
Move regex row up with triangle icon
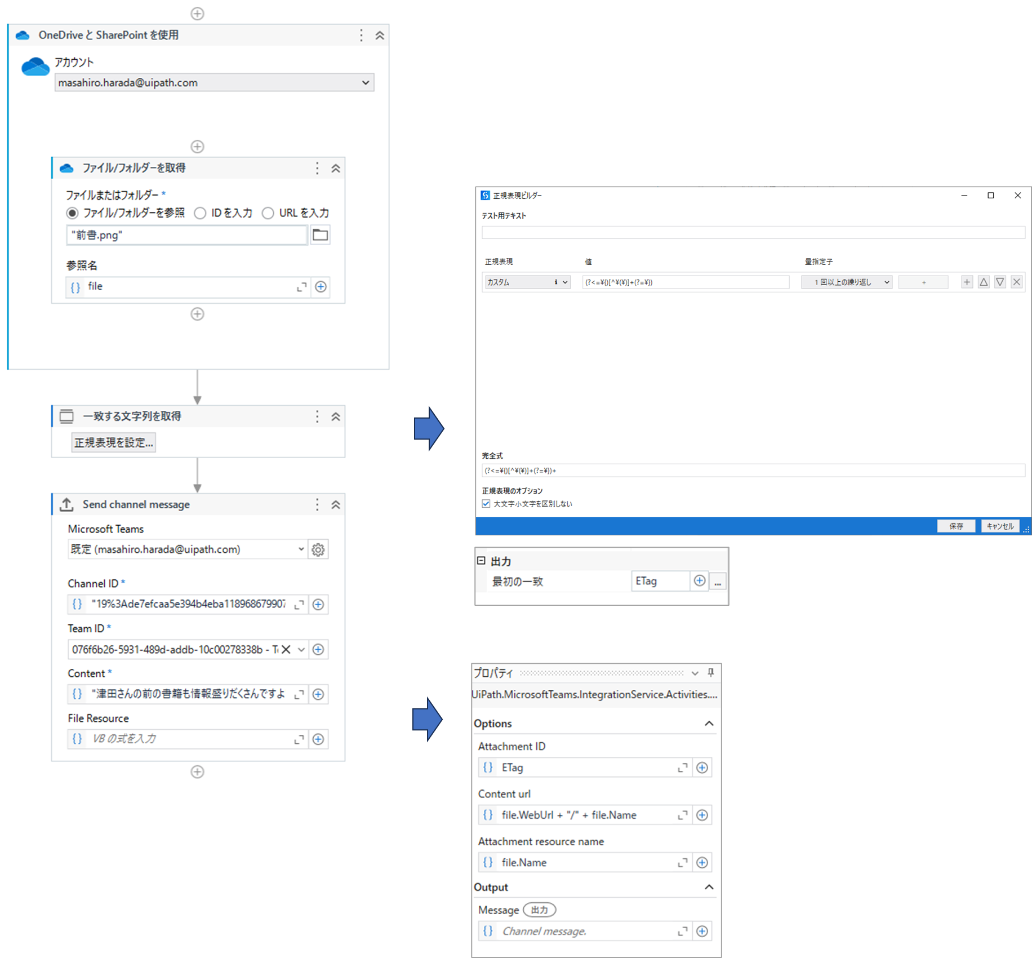[x=984, y=282]
